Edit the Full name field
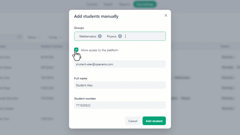This screenshot has width=240, height=135. click(x=120, y=85)
